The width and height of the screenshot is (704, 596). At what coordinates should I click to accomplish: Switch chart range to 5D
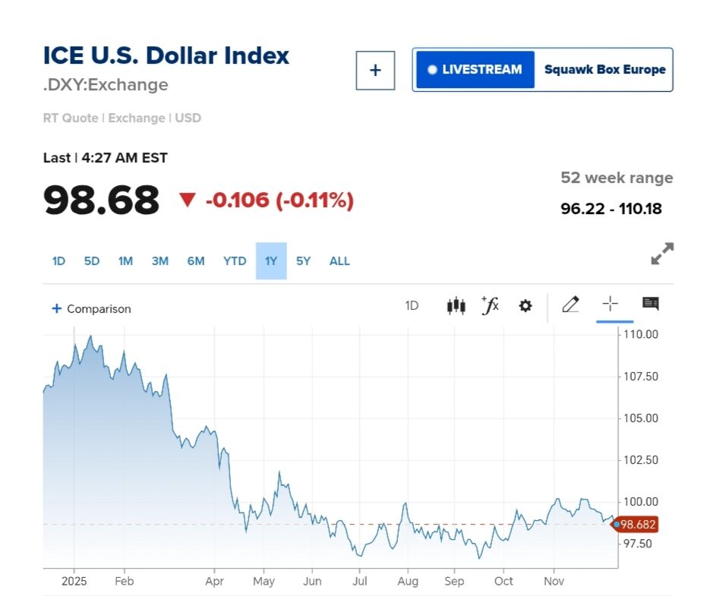[92, 261]
